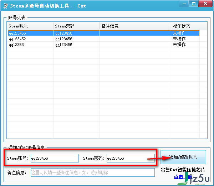Click the 备注信息 column header
The width and height of the screenshot is (214, 186).
point(135,26)
